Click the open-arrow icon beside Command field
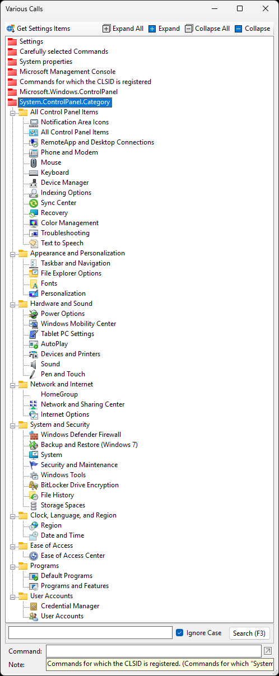This screenshot has width=279, height=676. (268, 651)
